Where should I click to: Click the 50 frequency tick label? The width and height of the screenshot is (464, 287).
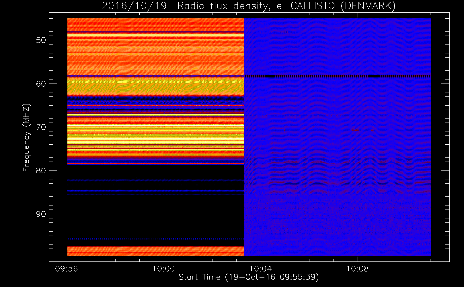click(41, 40)
